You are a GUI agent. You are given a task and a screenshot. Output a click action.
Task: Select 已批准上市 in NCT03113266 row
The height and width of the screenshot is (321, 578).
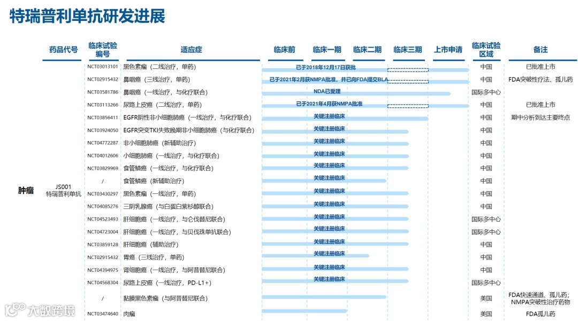pos(541,105)
